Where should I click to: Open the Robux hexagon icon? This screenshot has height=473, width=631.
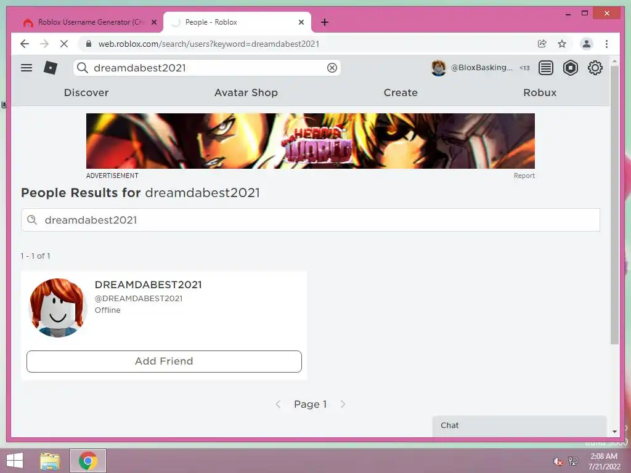coord(570,68)
